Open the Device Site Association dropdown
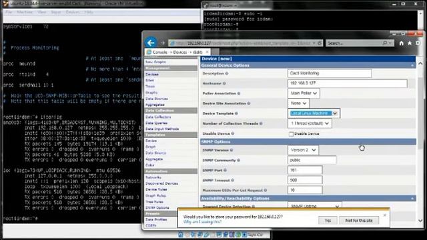 click(298, 103)
